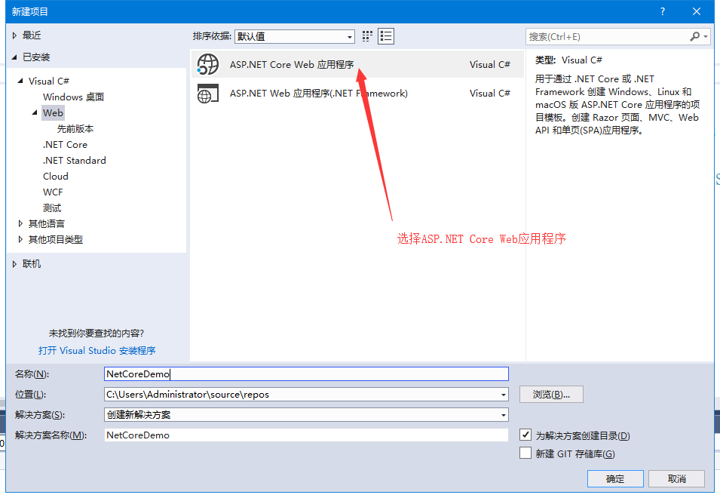The image size is (720, 498).
Task: Open the location path dropdown
Action: [x=504, y=395]
